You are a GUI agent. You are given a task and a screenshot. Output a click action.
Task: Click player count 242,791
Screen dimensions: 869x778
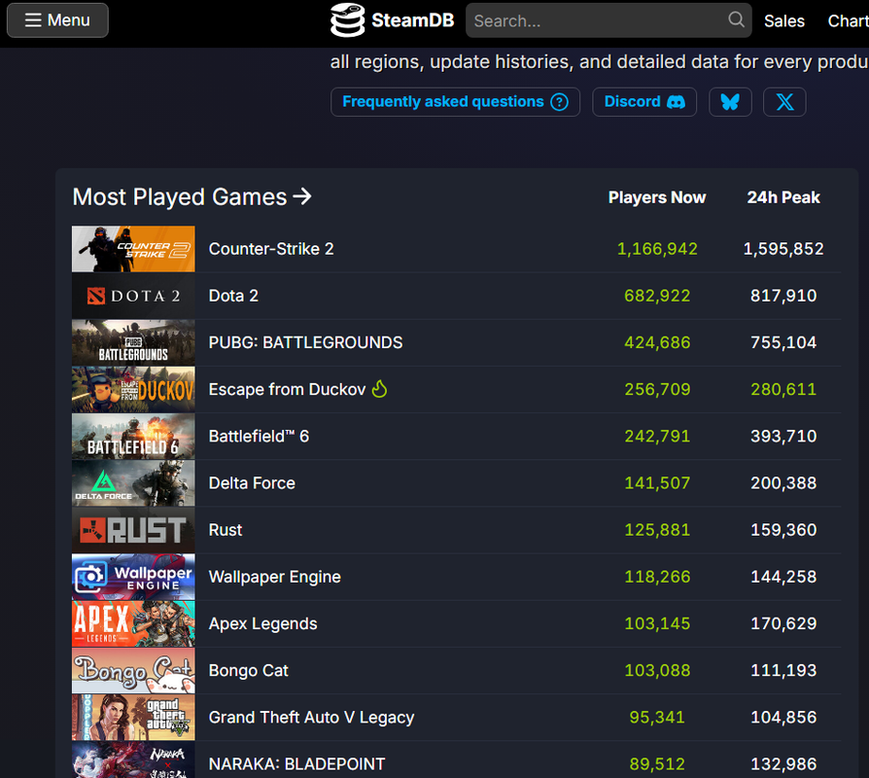(x=657, y=437)
